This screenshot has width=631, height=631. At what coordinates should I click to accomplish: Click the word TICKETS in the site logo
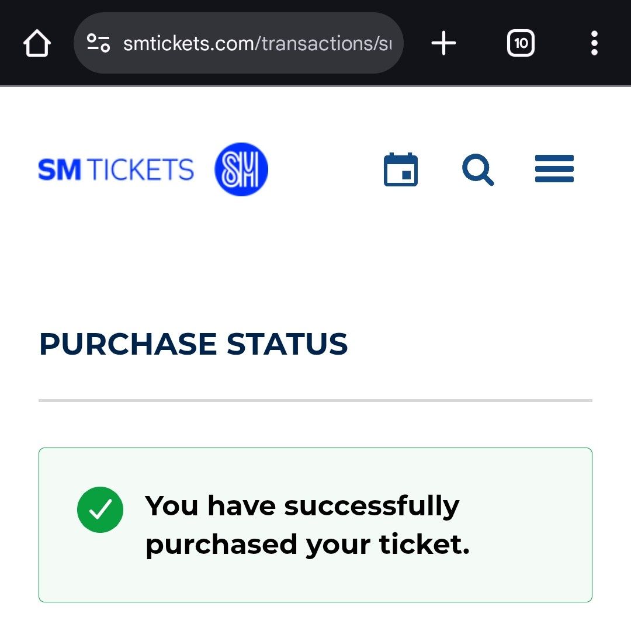click(x=142, y=170)
